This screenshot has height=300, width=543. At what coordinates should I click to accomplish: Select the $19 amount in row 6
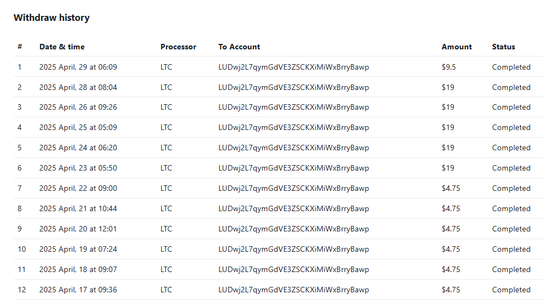click(448, 168)
